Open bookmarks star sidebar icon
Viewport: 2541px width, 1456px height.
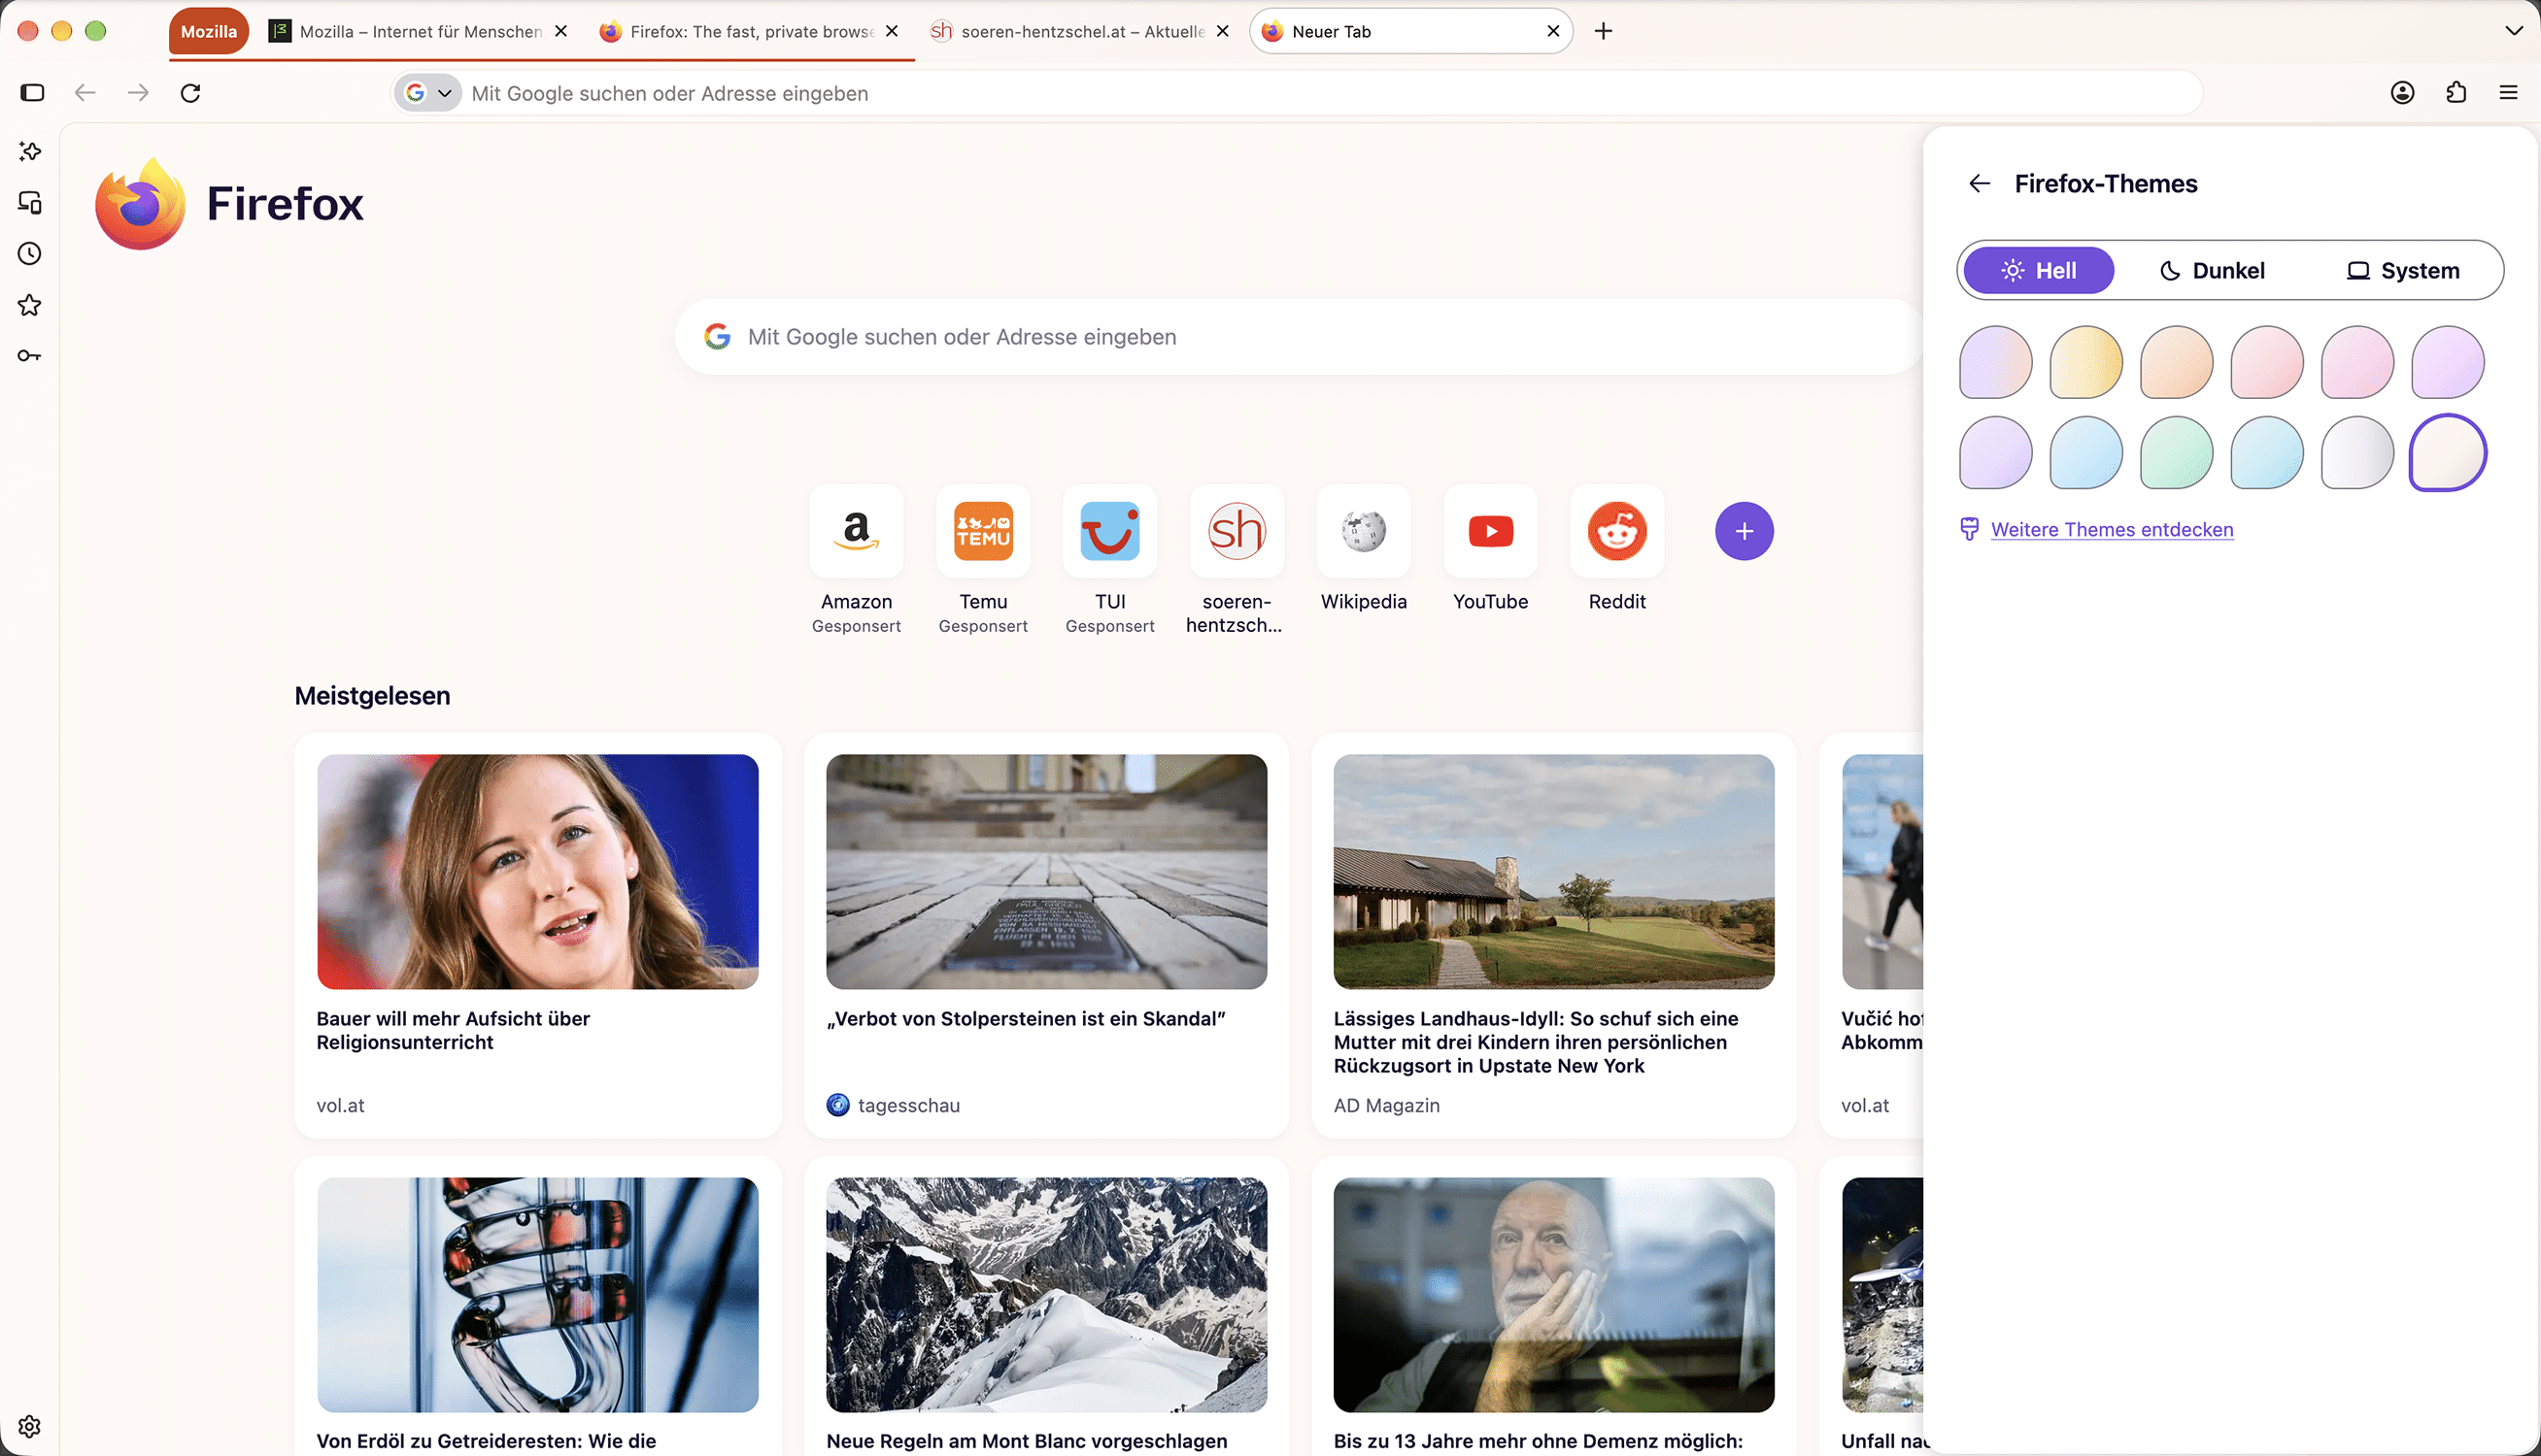[30, 305]
